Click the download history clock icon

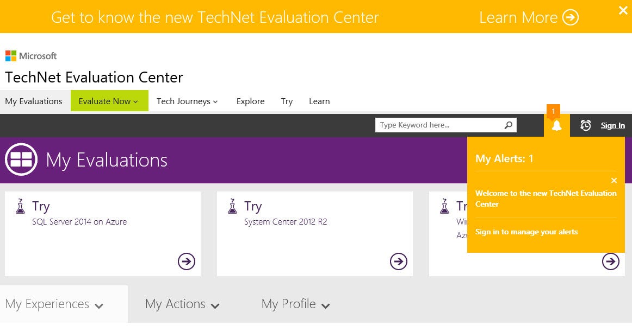[x=586, y=125]
